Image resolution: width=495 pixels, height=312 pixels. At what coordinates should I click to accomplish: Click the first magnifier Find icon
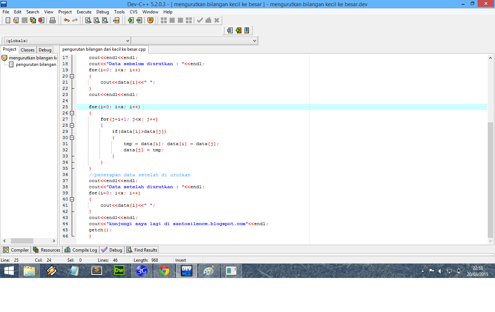coord(88,20)
